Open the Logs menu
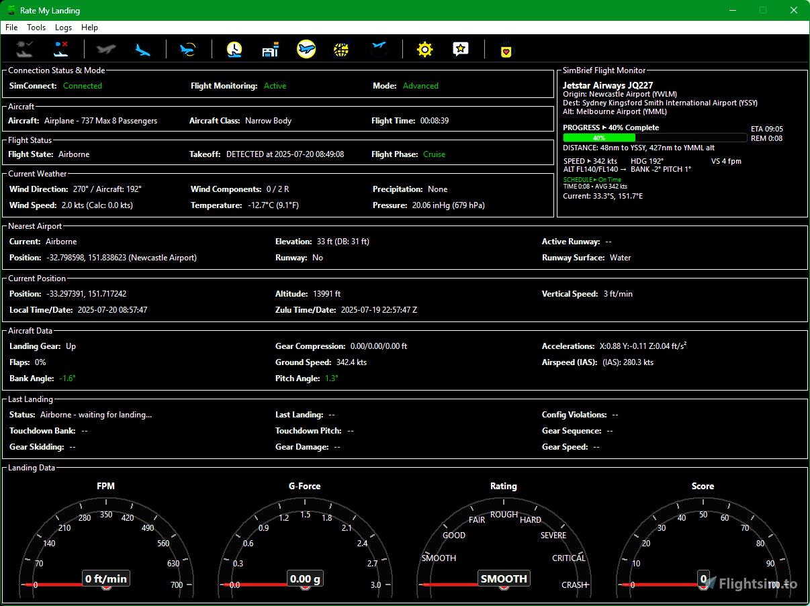 pos(63,28)
